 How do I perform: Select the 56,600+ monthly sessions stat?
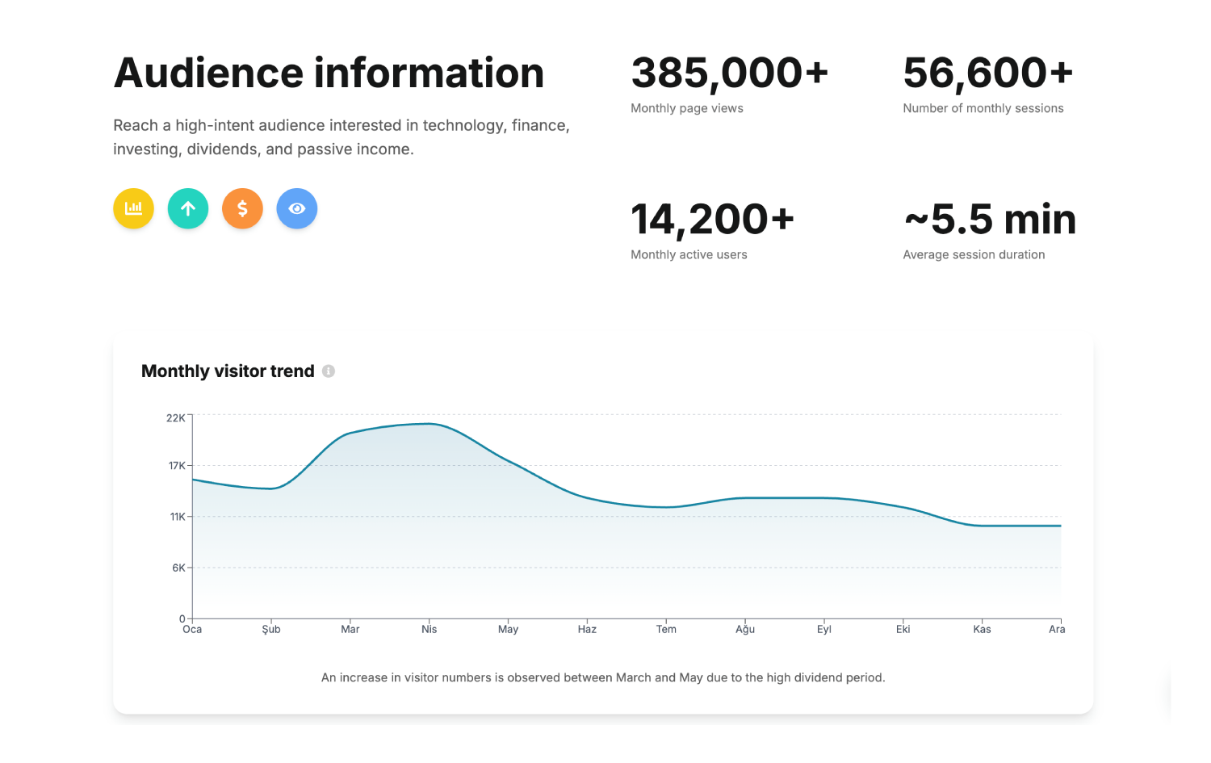click(987, 73)
